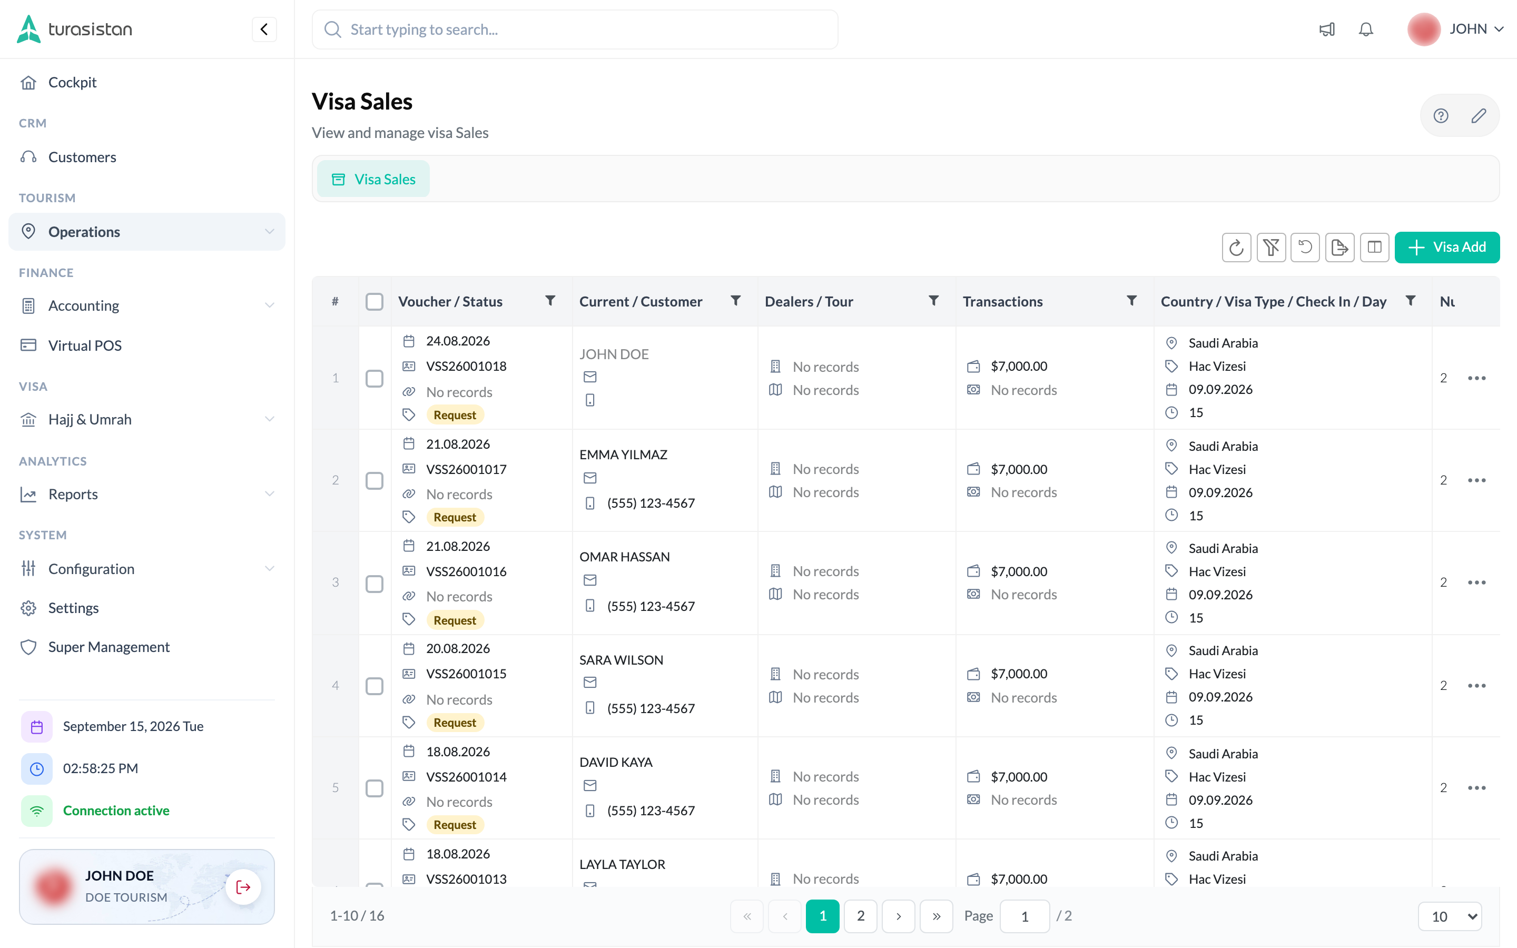Expand the Reports section

tap(146, 493)
